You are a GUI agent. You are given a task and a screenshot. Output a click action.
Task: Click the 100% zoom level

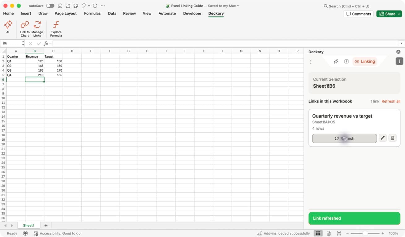(x=393, y=233)
